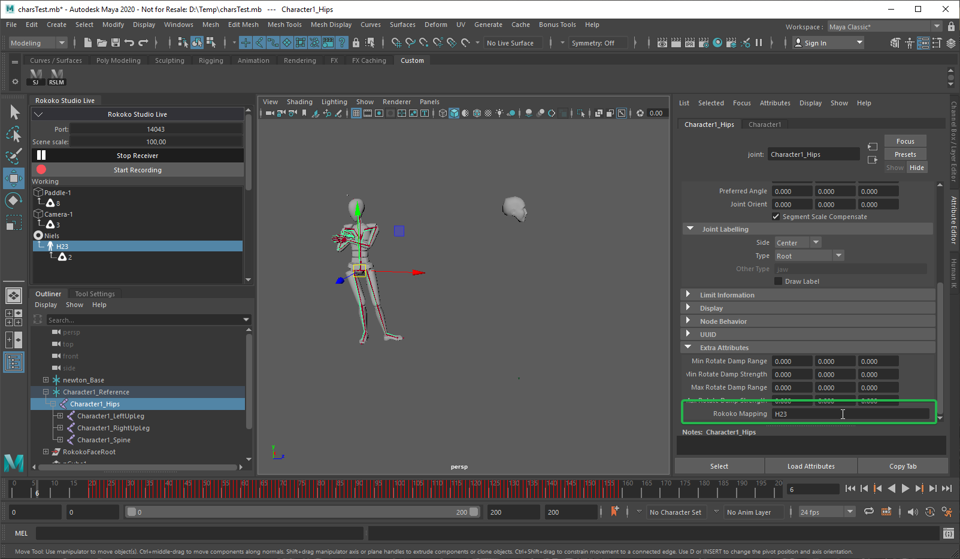Click the Save scene icon
The width and height of the screenshot is (960, 559).
coord(116,42)
